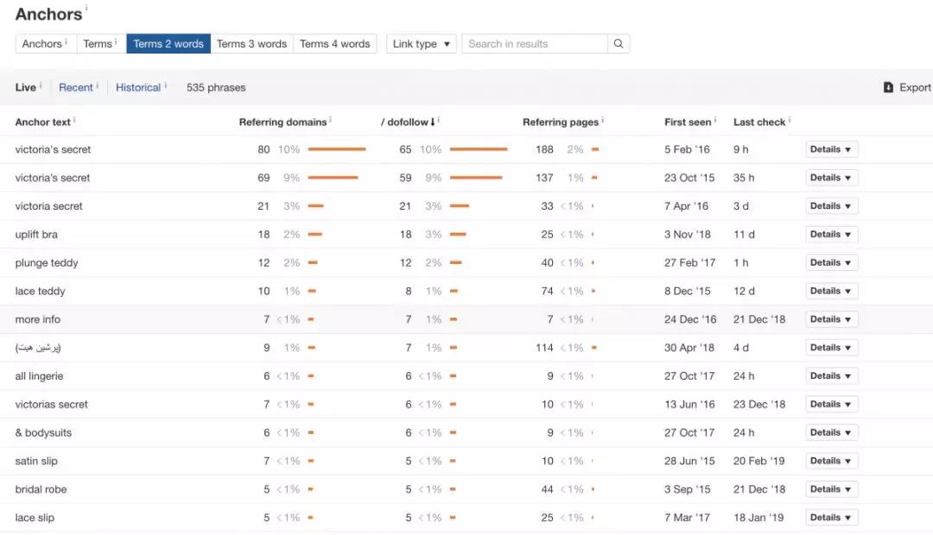The image size is (933, 535).
Task: Open the Link type dropdown
Action: coord(422,44)
